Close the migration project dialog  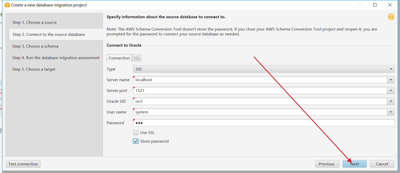click(390, 5)
